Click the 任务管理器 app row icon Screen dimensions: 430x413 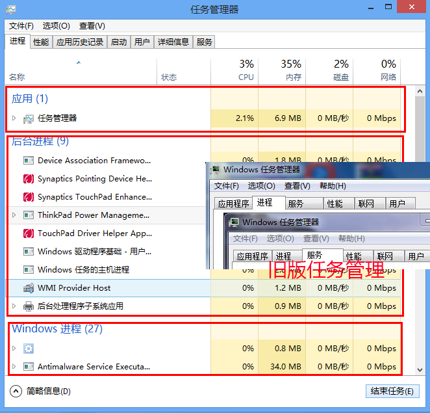pos(29,118)
